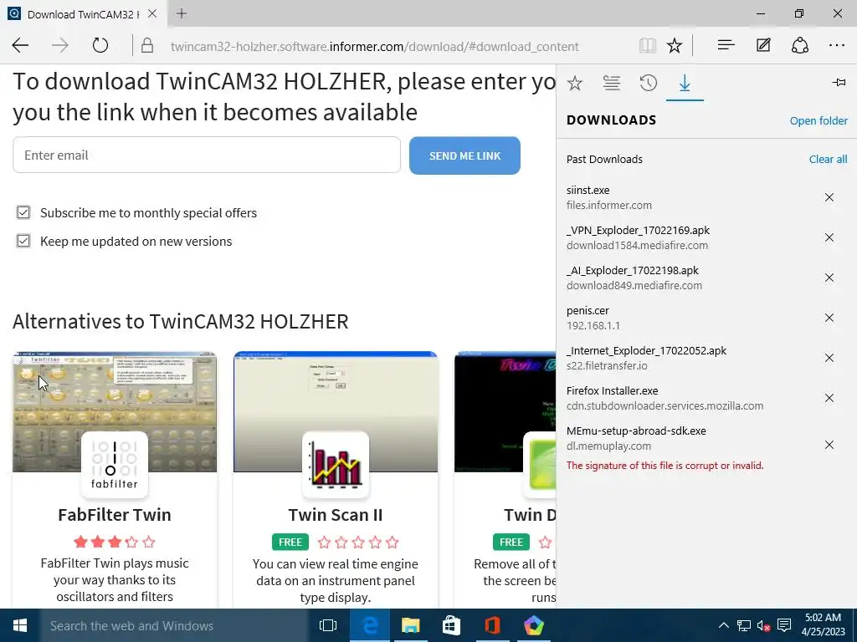This screenshot has width=857, height=642.
Task: Click the fabfilter app logo icon
Action: (x=114, y=465)
